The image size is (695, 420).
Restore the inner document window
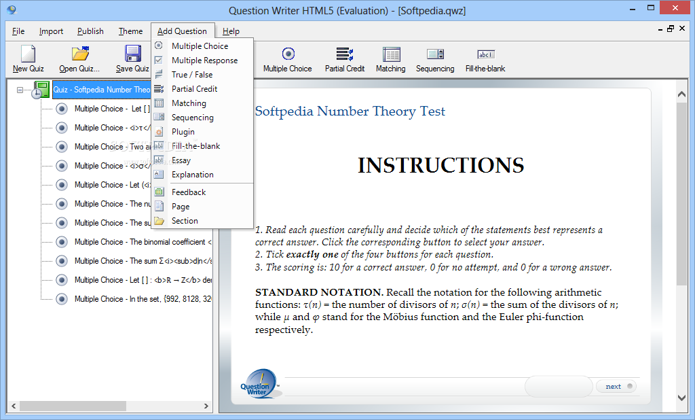click(x=671, y=29)
